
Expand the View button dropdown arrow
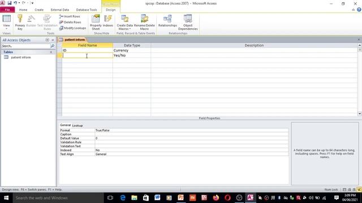tap(6, 29)
